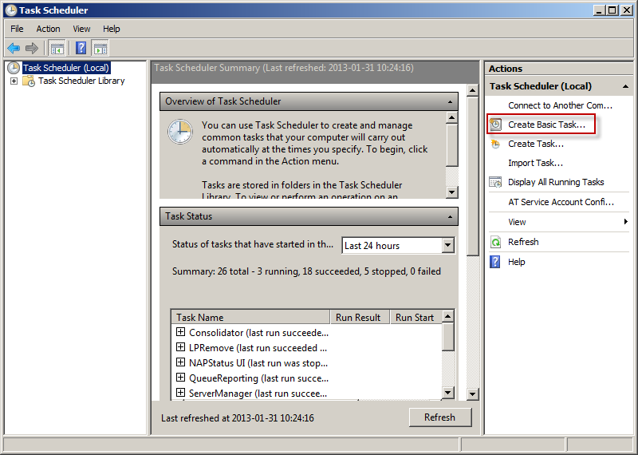Click the Run Start column header
638x455 pixels.
(415, 318)
